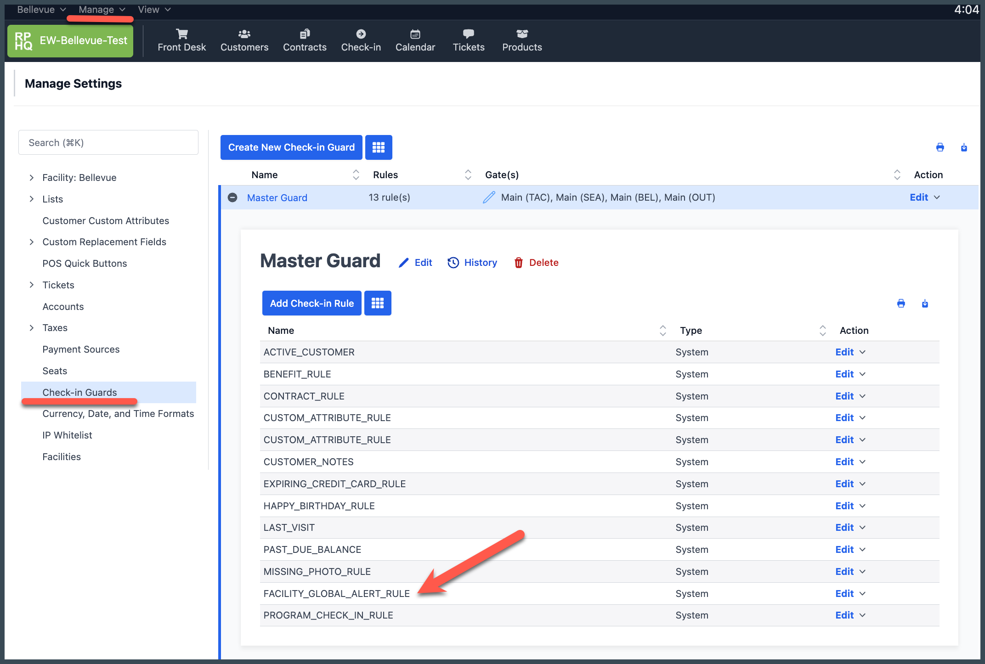The width and height of the screenshot is (985, 664).
Task: Expand the Taxes settings group
Action: pos(31,328)
